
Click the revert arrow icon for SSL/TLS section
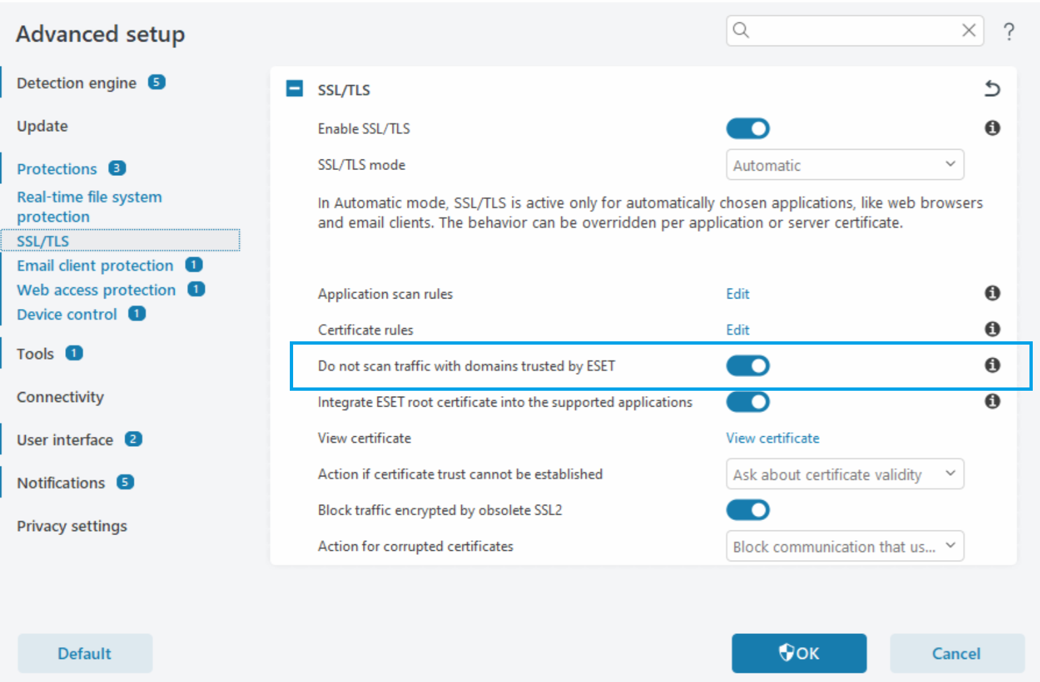click(992, 88)
